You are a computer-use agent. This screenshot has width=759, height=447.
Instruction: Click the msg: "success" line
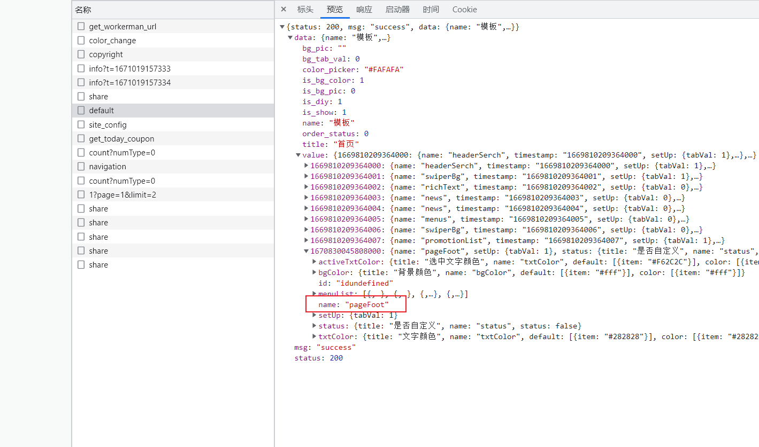coord(325,347)
